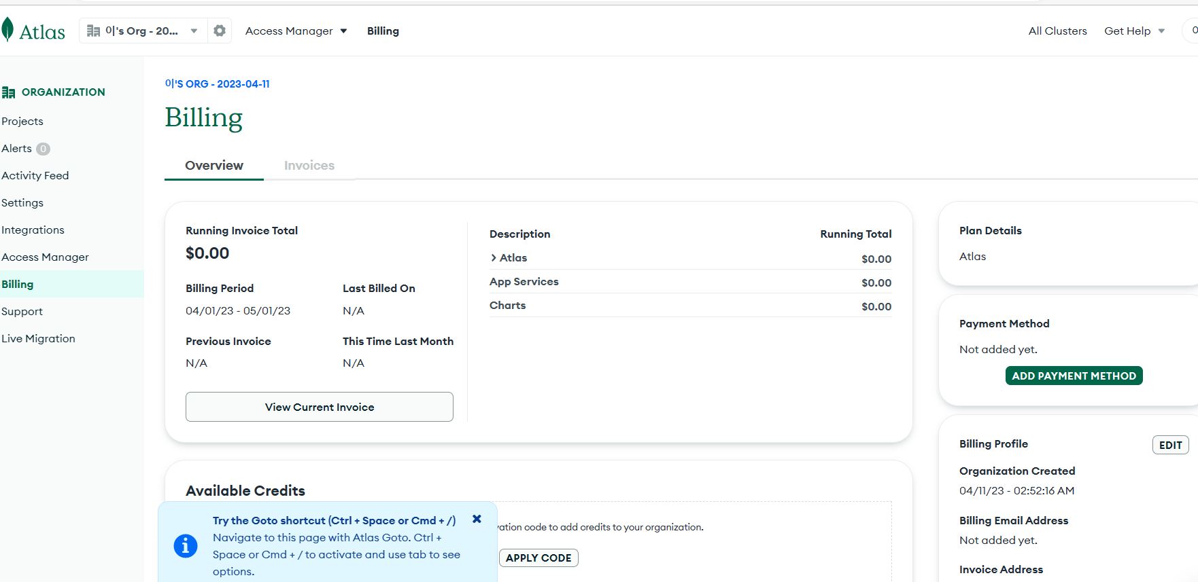Click the Available Credits heading
Screen dimensions: 1198x582
point(245,491)
